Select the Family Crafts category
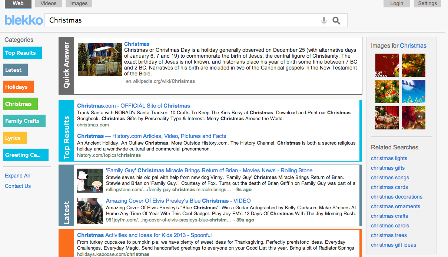The height and width of the screenshot is (257, 448). [24, 121]
